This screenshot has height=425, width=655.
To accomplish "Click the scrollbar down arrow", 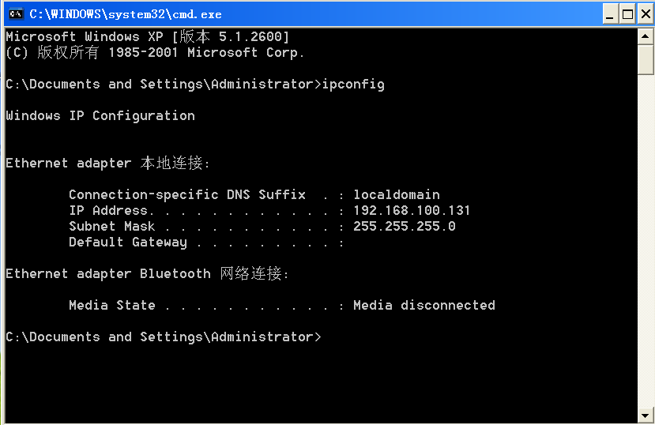I will coord(646,415).
